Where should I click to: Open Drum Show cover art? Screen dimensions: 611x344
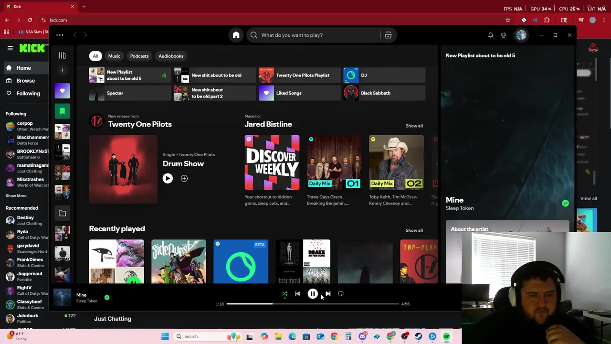(x=123, y=169)
